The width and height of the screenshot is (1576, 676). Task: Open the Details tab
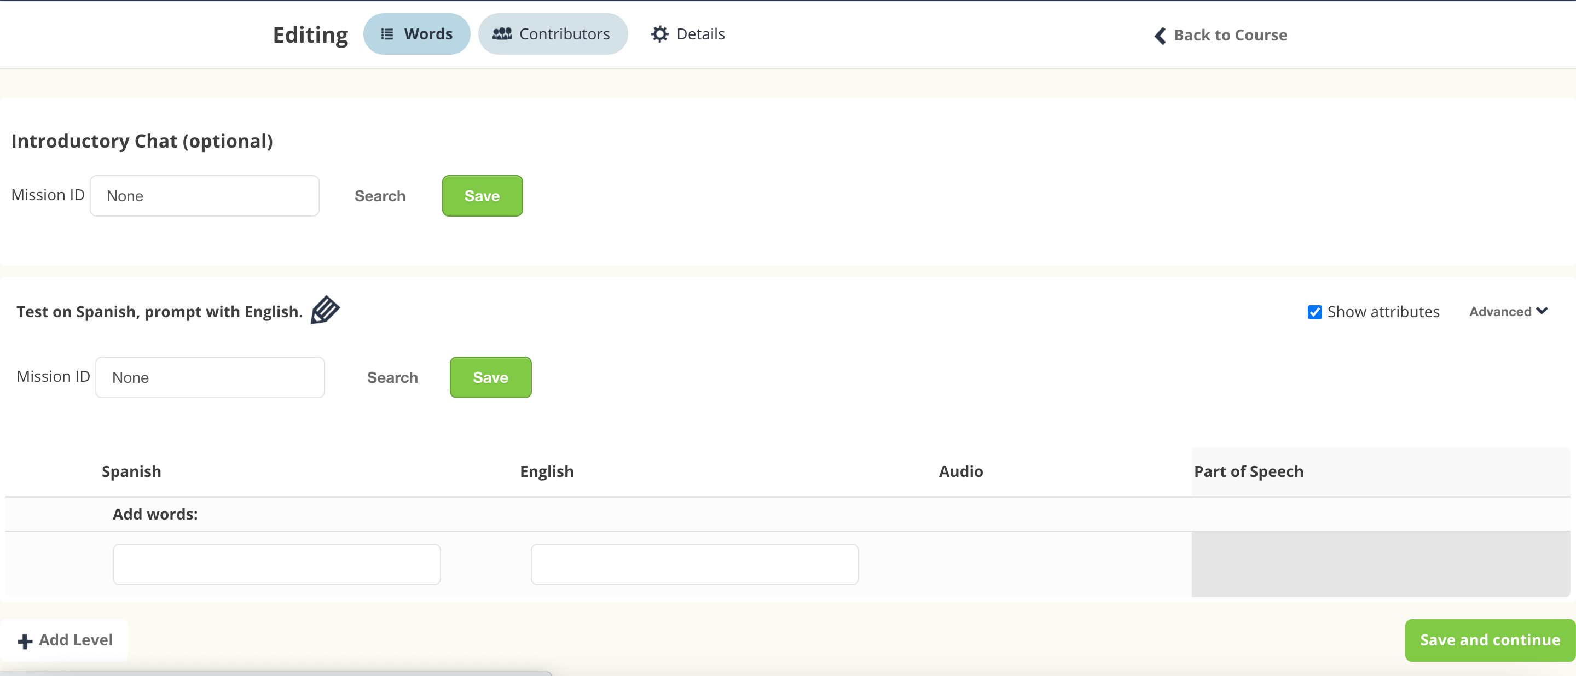tap(688, 34)
